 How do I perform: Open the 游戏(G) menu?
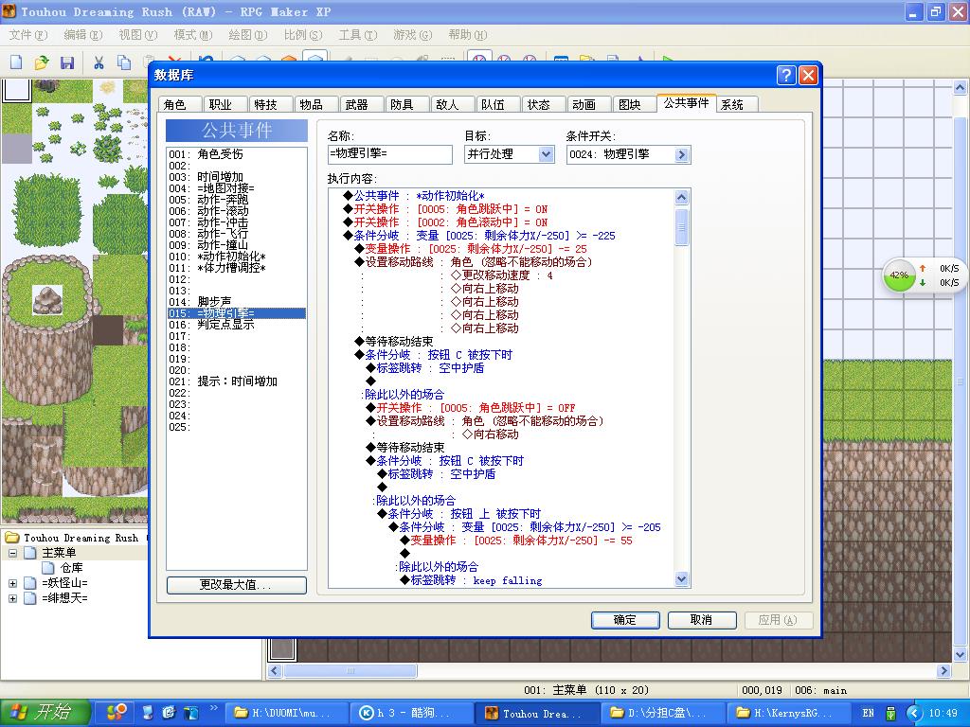click(413, 35)
